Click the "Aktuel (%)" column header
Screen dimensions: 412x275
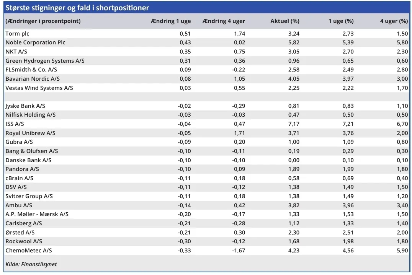coord(285,21)
